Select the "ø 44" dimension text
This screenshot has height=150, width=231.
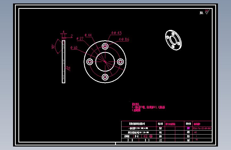coord(88,35)
